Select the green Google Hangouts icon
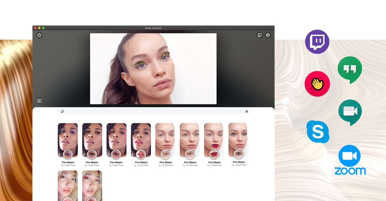 (x=350, y=69)
